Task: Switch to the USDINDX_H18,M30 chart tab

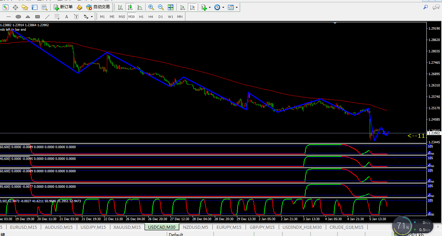Action: 302,227
